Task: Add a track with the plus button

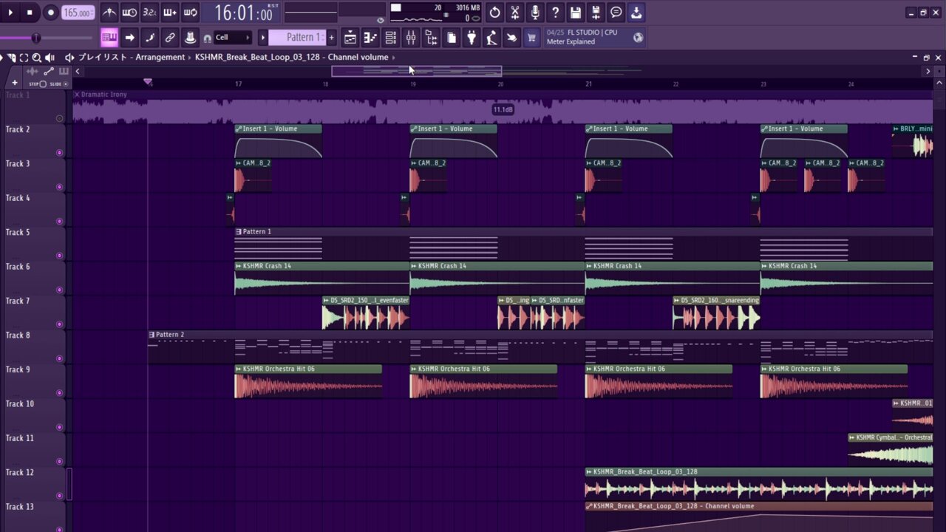Action: pos(14,83)
